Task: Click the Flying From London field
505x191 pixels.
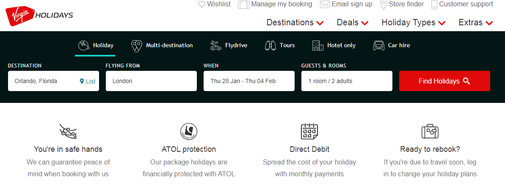Action: (151, 81)
